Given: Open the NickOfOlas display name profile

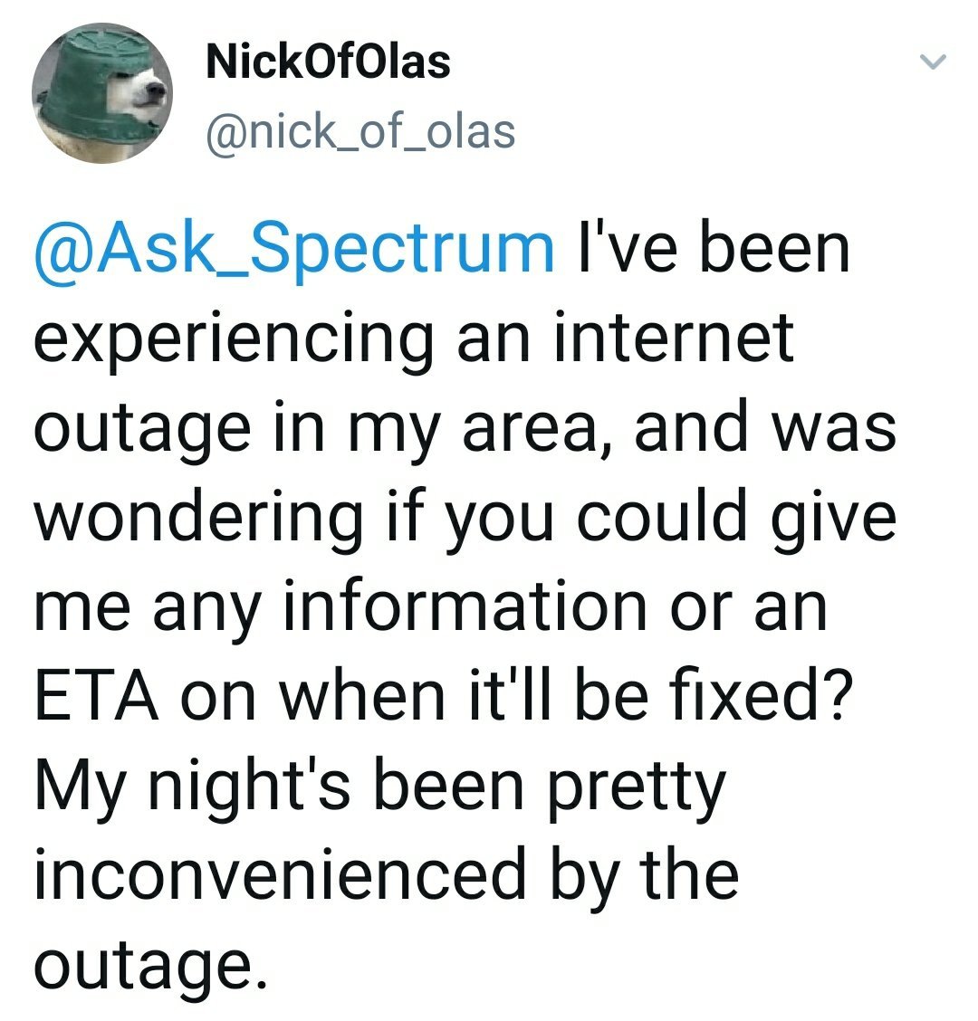Looking at the screenshot, I should pyautogui.click(x=328, y=62).
